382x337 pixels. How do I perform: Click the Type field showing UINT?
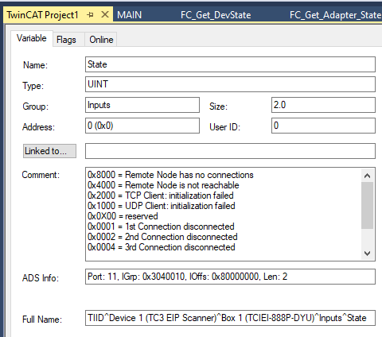pyautogui.click(x=230, y=84)
